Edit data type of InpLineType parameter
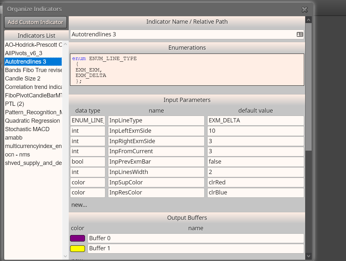The width and height of the screenshot is (346, 261). [88, 120]
